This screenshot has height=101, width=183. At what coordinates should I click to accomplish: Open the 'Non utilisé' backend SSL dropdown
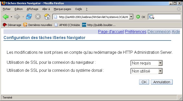[x=146, y=71]
